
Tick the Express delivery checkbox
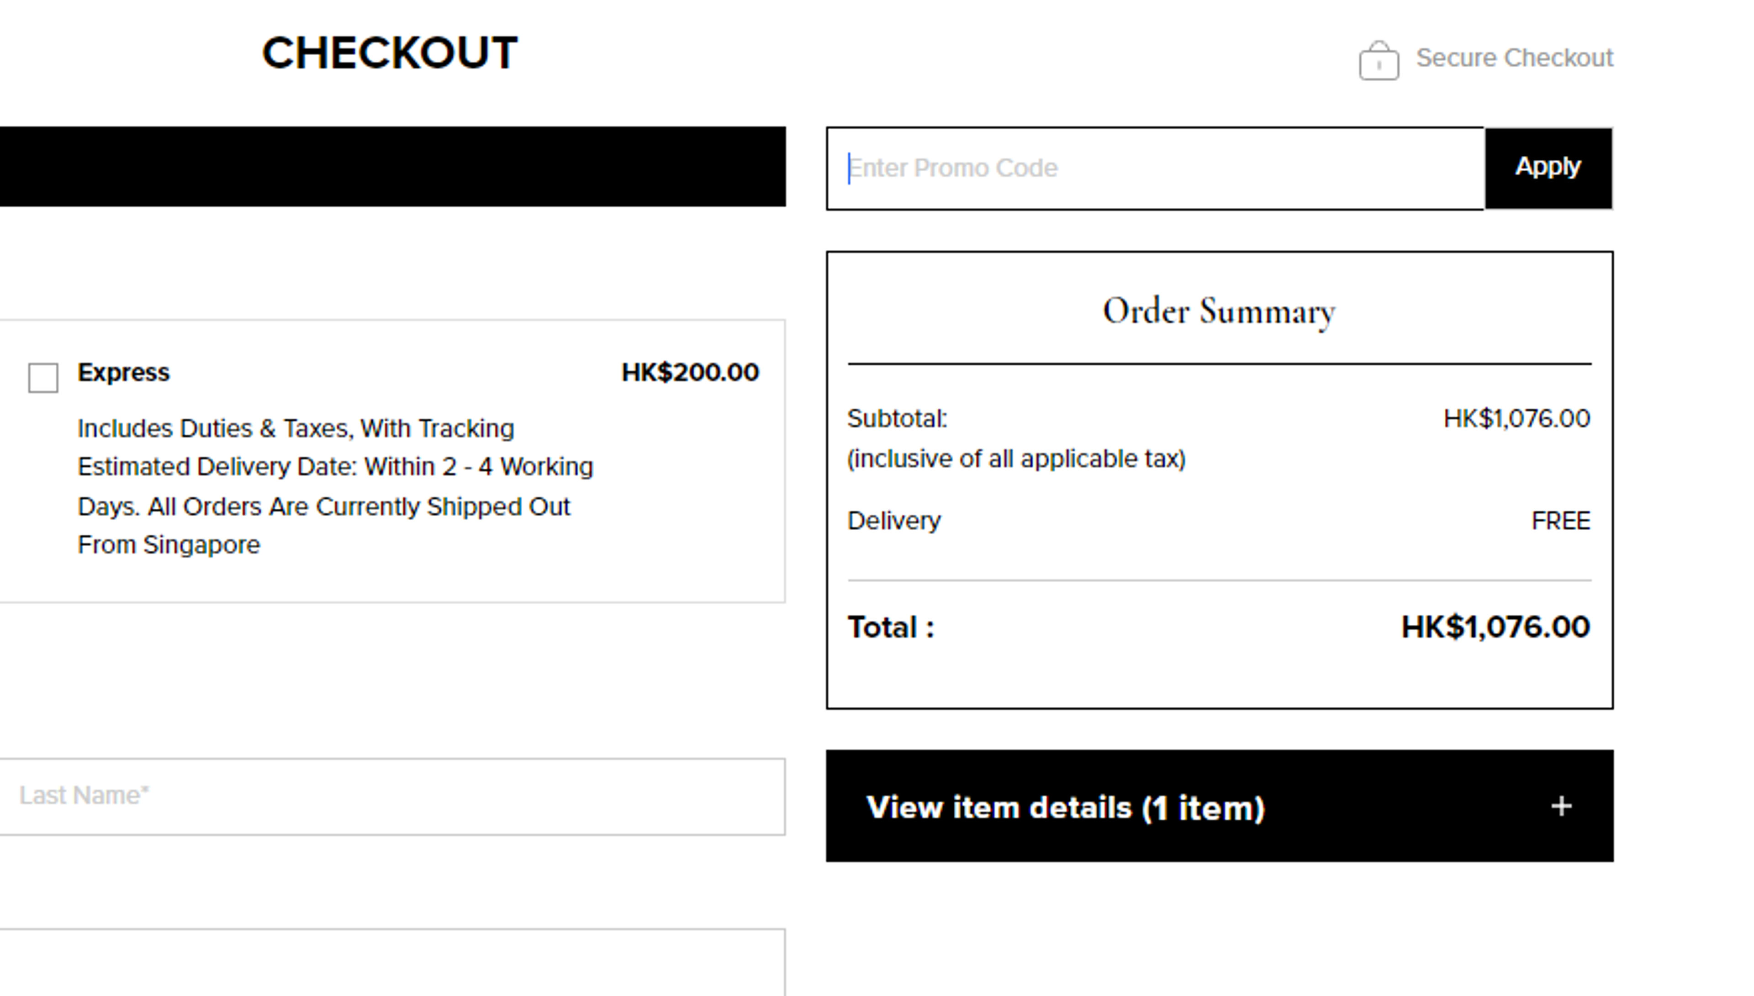point(43,378)
